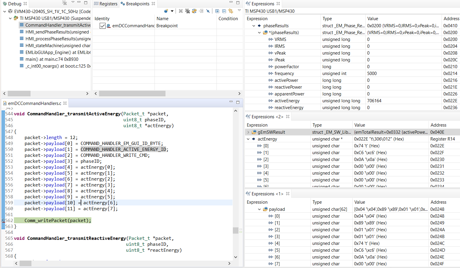Select HMI_stateMachine stack frame

click(58, 46)
